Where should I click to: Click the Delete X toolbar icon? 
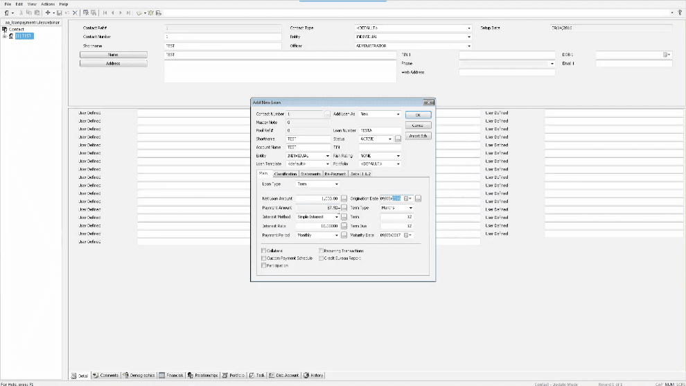click(75, 12)
